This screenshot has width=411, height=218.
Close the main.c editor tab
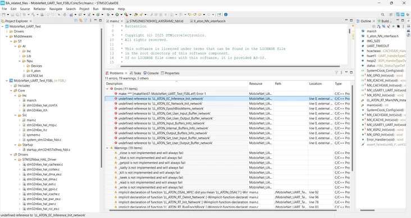(122, 21)
